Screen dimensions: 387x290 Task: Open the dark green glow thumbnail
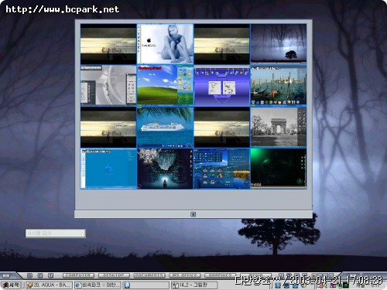coord(279,169)
